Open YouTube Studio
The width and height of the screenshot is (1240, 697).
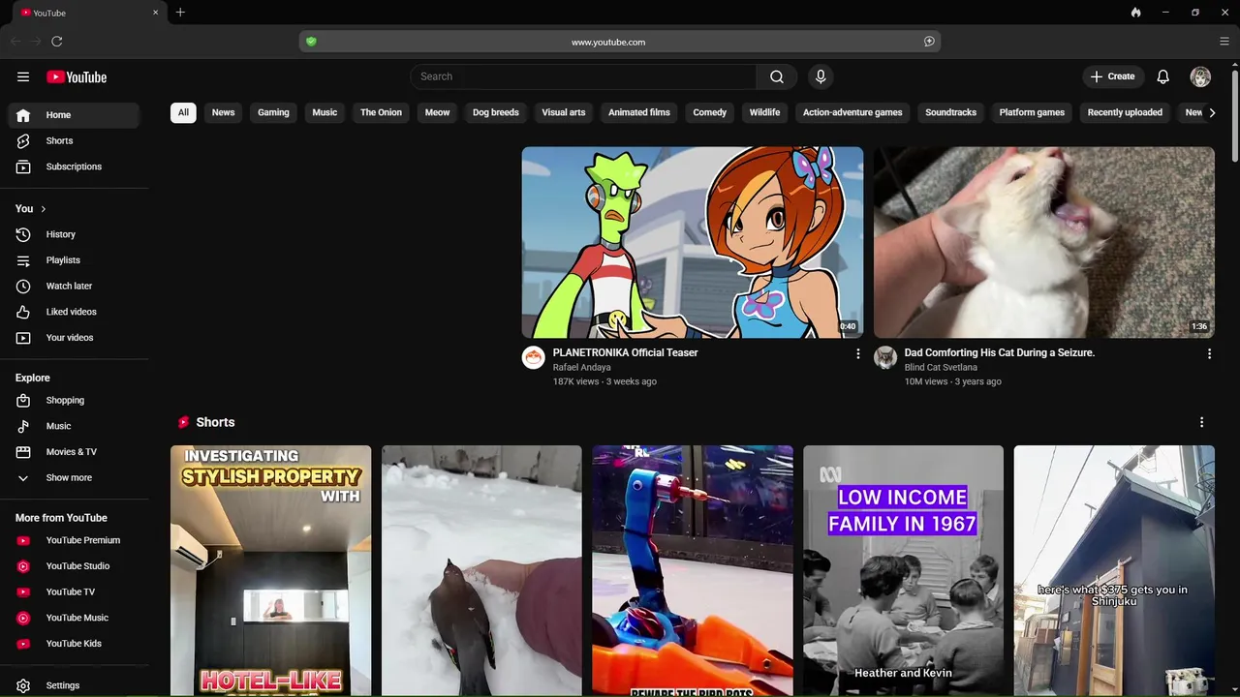pos(74,566)
